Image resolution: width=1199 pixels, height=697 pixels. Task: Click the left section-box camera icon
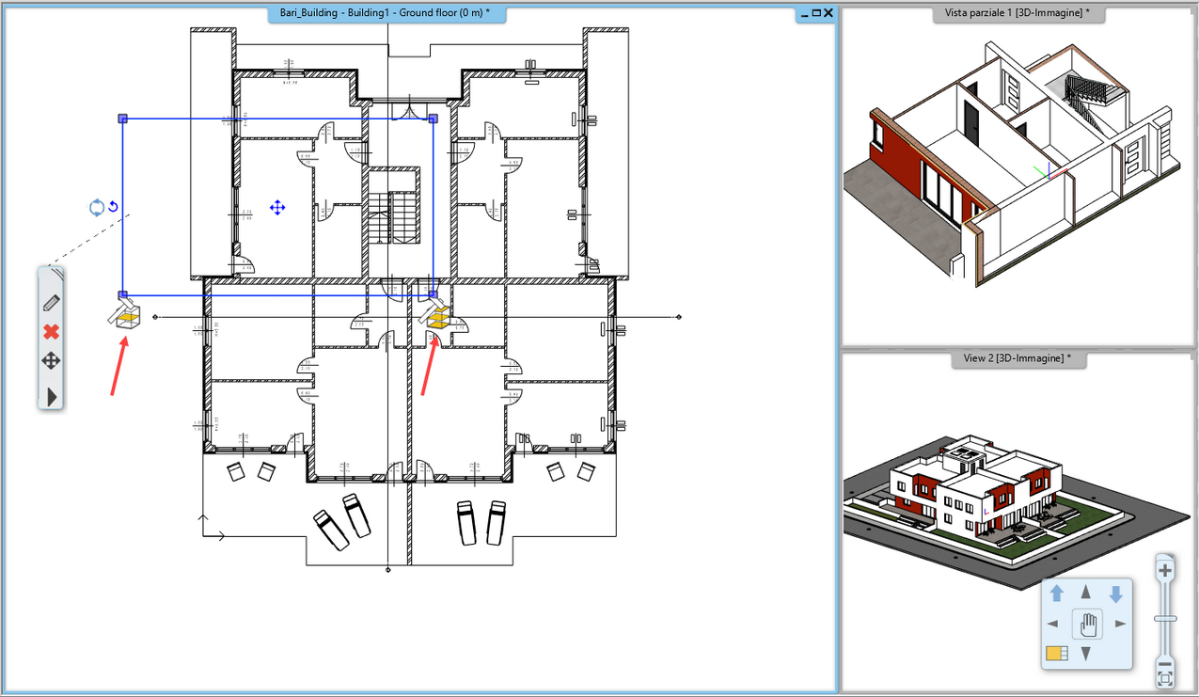pos(124,313)
